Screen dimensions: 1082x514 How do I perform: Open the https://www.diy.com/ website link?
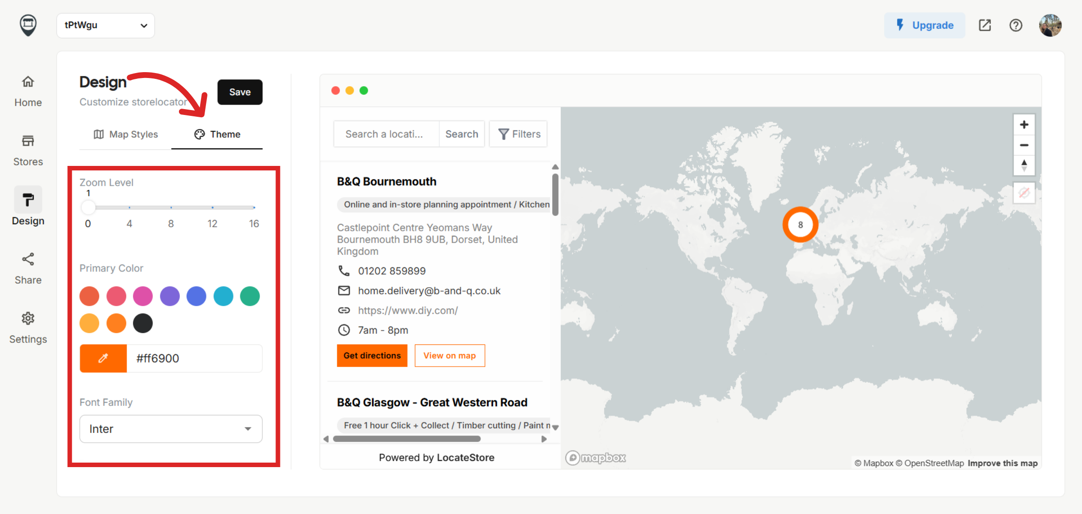tap(408, 310)
